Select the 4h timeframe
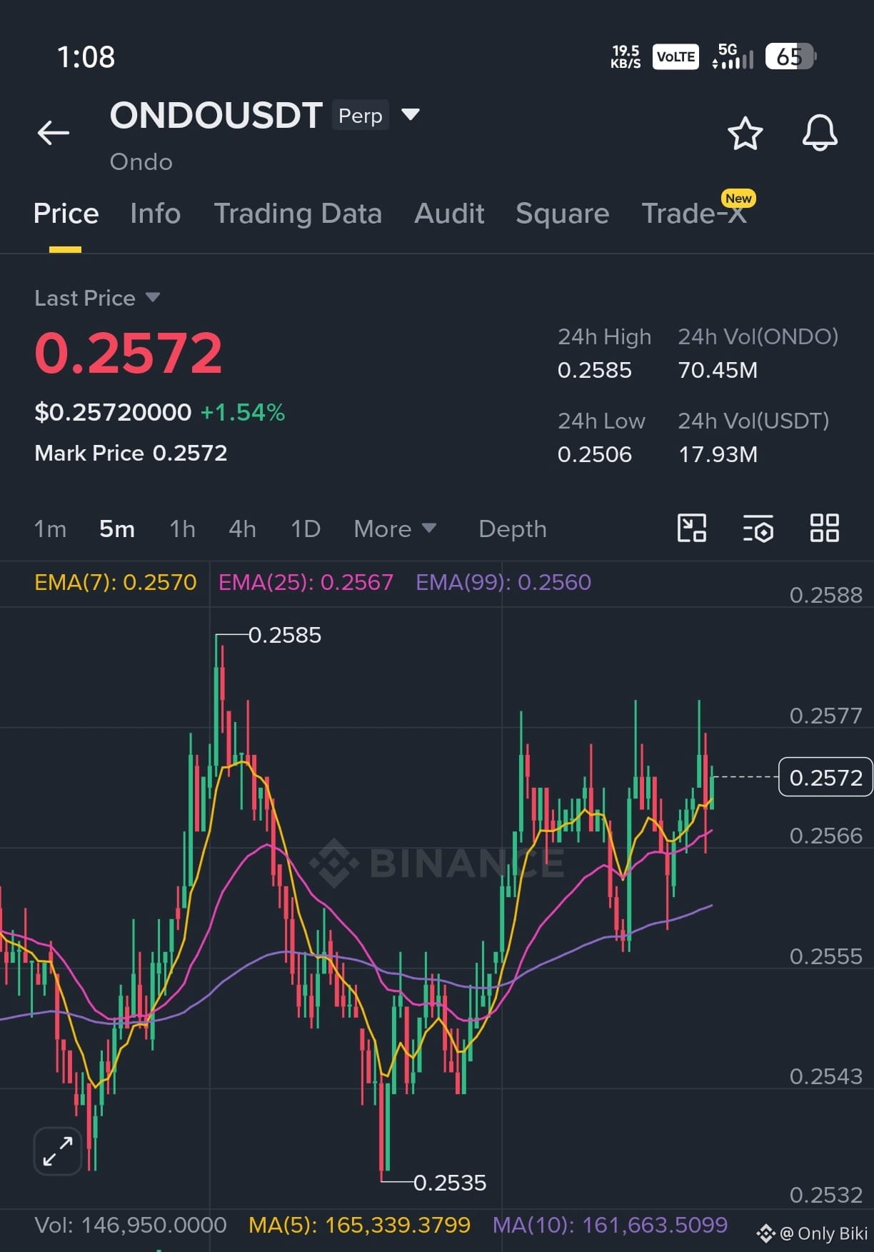874x1252 pixels. coord(242,529)
